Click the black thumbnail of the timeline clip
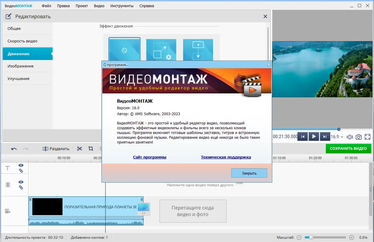This screenshot has height=242, width=374. (x=47, y=206)
